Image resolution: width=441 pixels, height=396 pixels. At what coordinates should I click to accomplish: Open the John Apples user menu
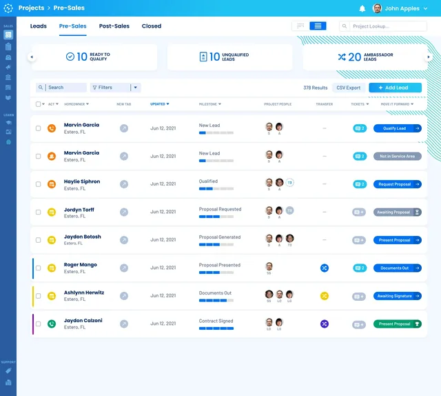(400, 8)
